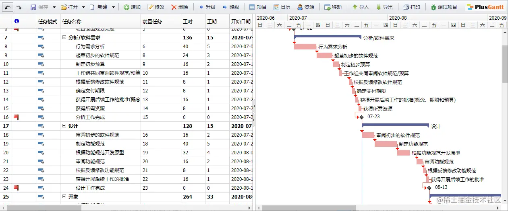Open the 打开 dropdown arrow
508x211 pixels.
tap(83, 7)
